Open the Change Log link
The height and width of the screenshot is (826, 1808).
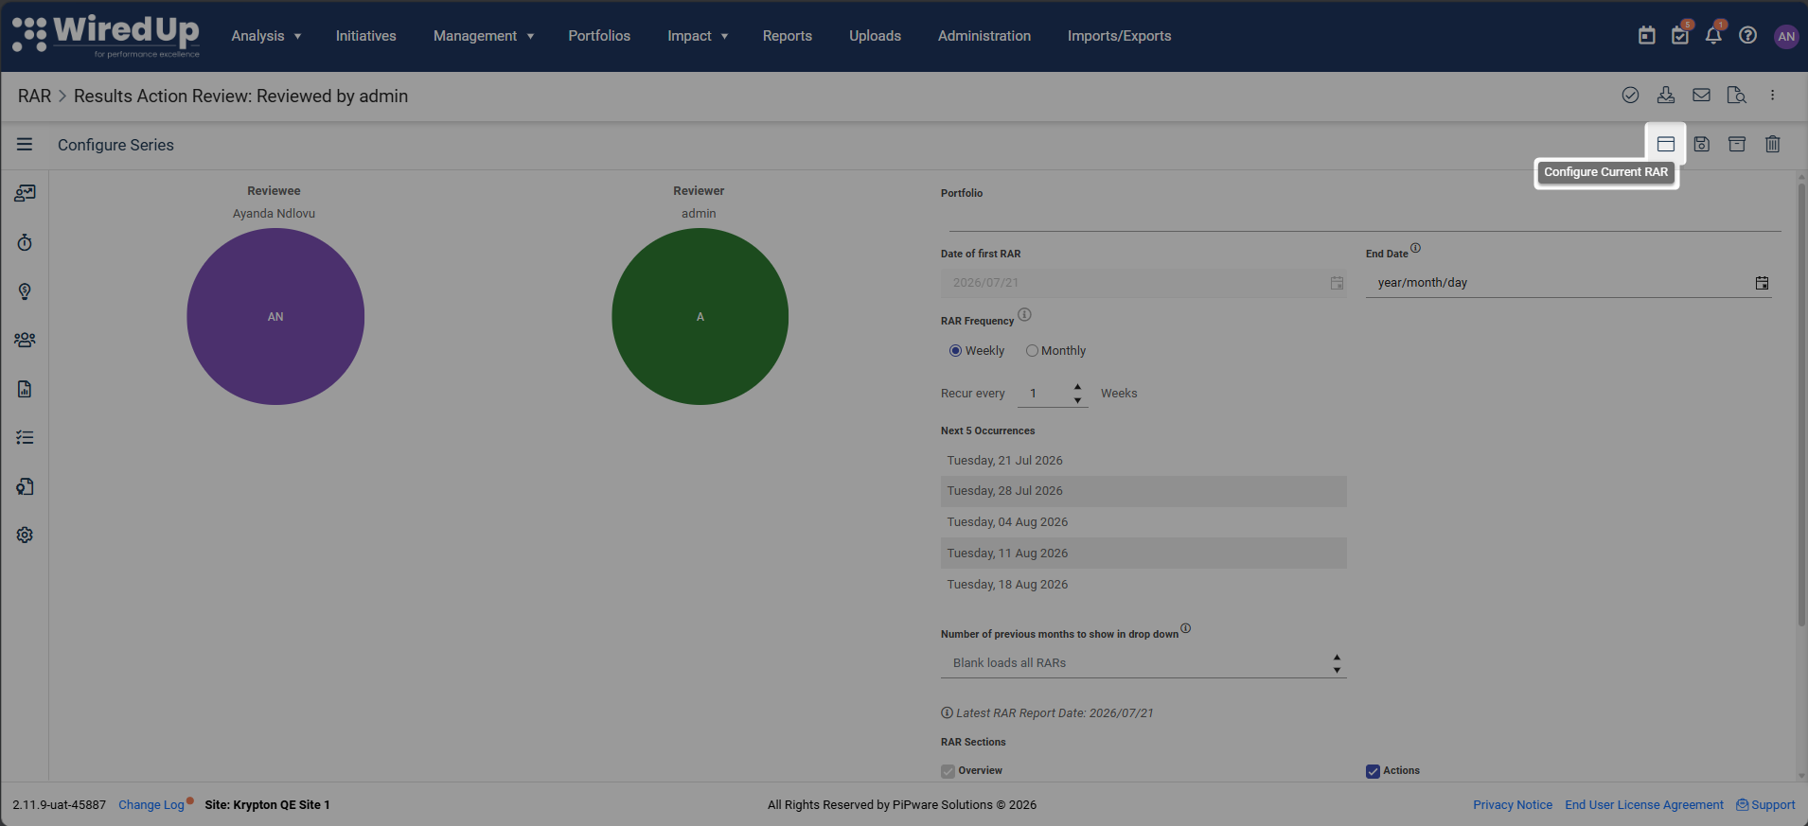151,805
